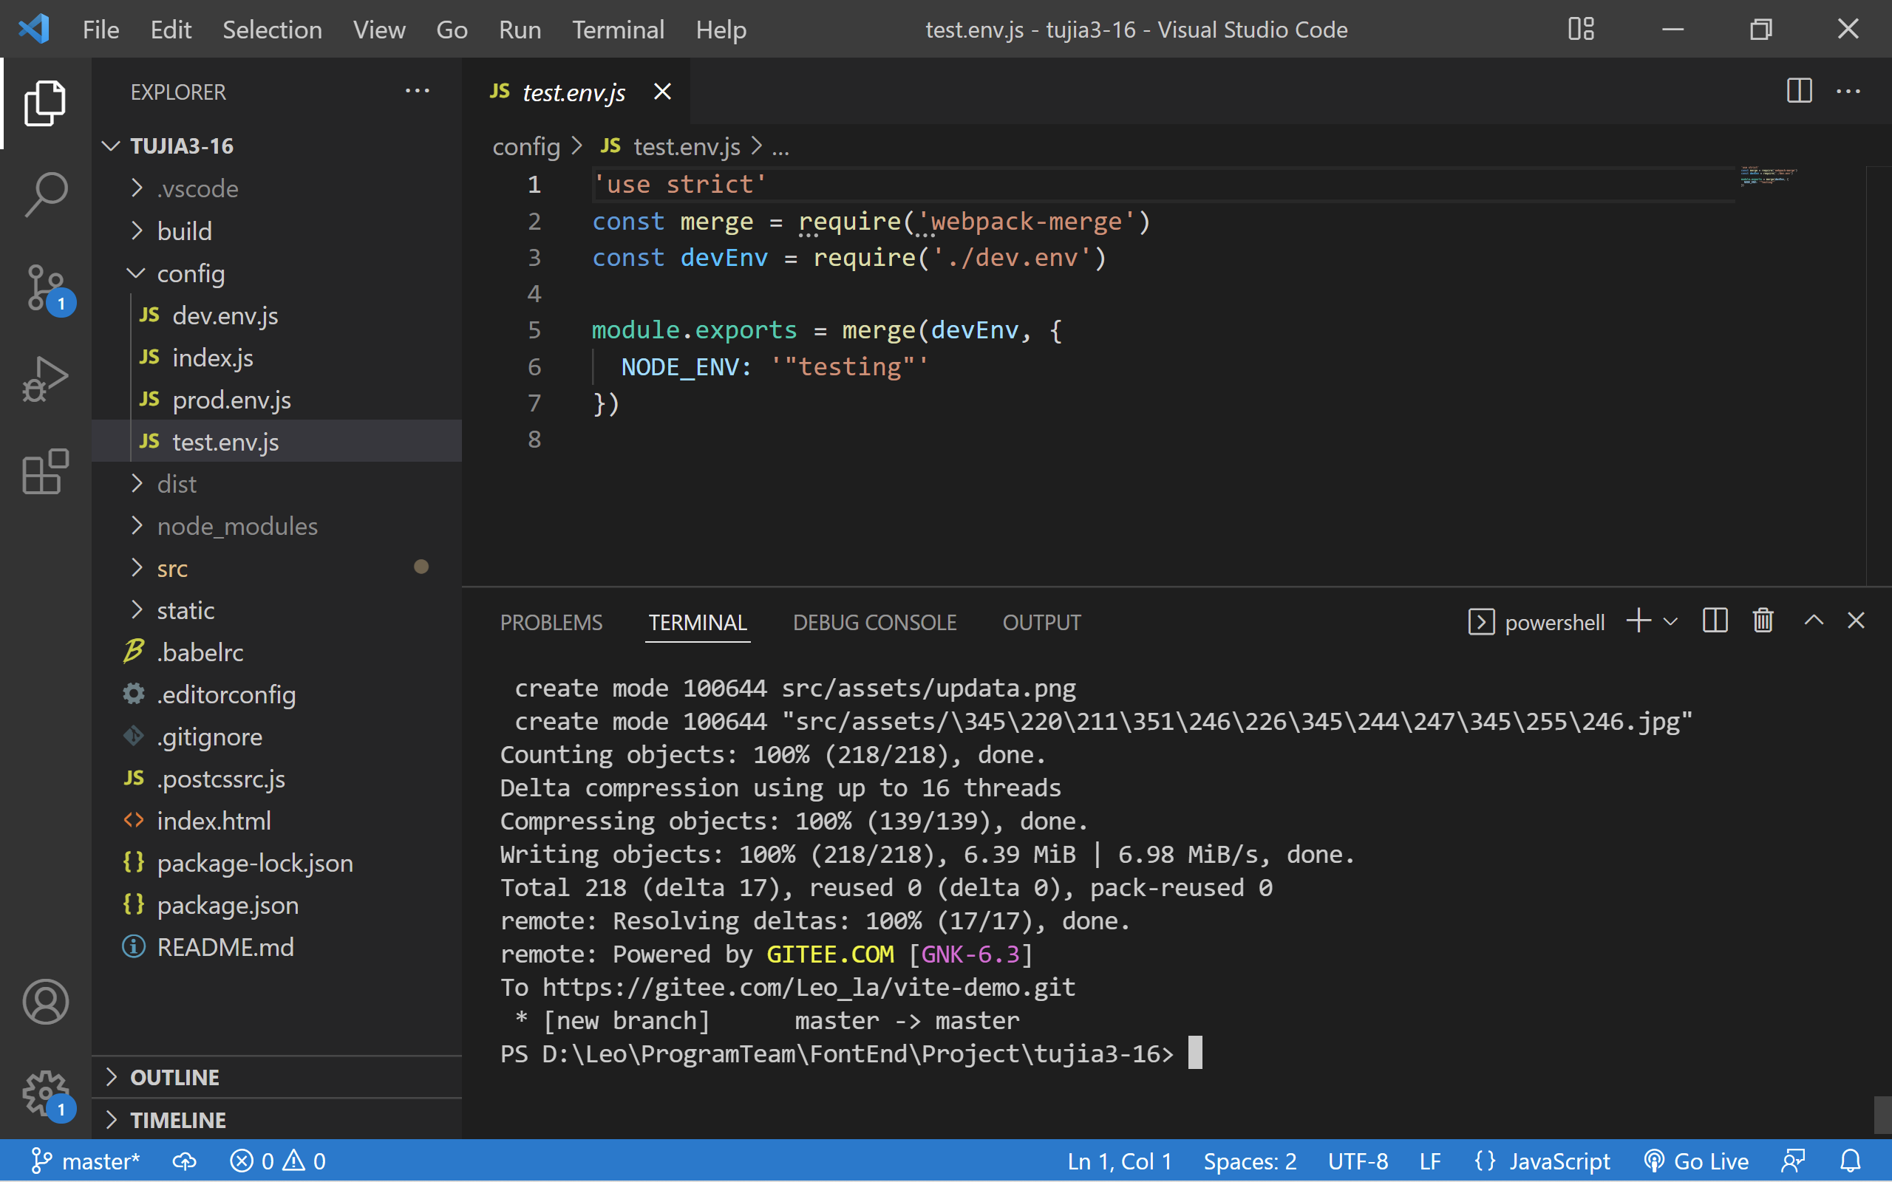Create a new terminal with plus icon

pyautogui.click(x=1639, y=621)
